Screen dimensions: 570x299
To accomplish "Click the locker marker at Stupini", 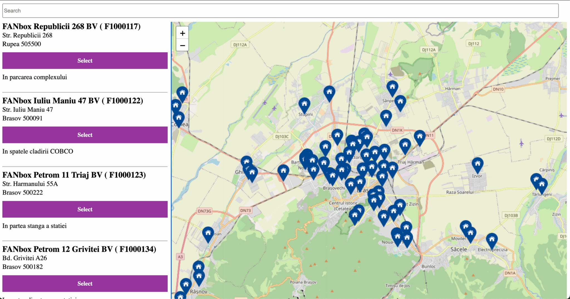I will click(304, 105).
